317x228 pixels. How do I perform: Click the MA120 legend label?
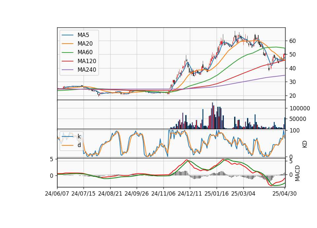coord(87,61)
